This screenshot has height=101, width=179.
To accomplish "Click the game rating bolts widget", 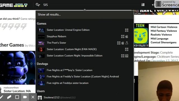I will pyautogui.click(x=13, y=26).
